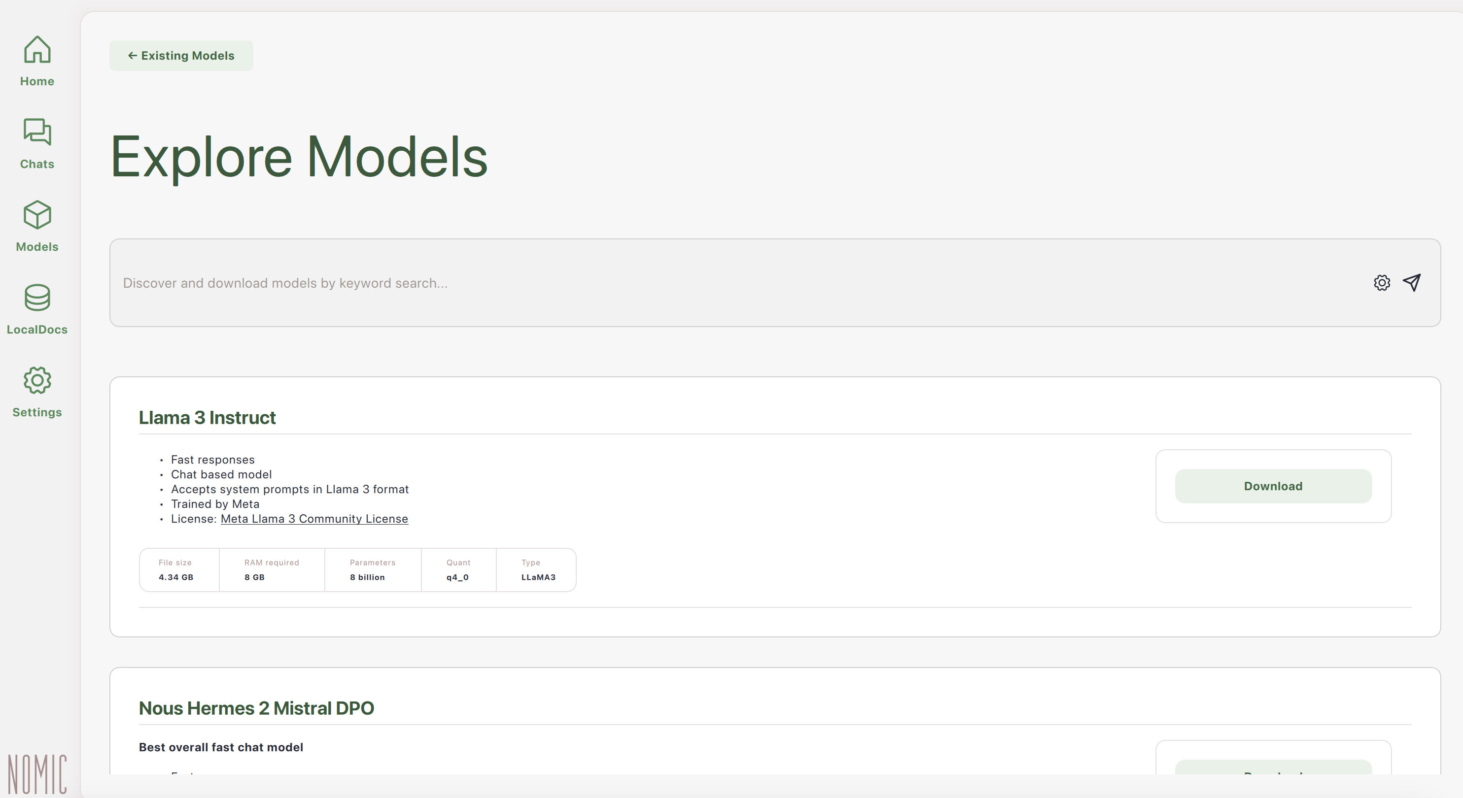Click the send search paper-plane icon
Screen dimensions: 1463x798
click(1412, 283)
